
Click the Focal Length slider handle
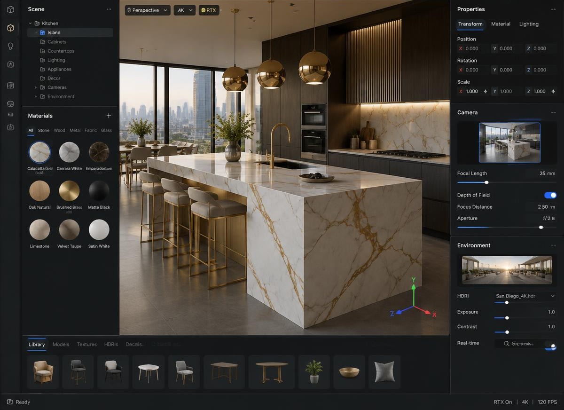pos(486,182)
